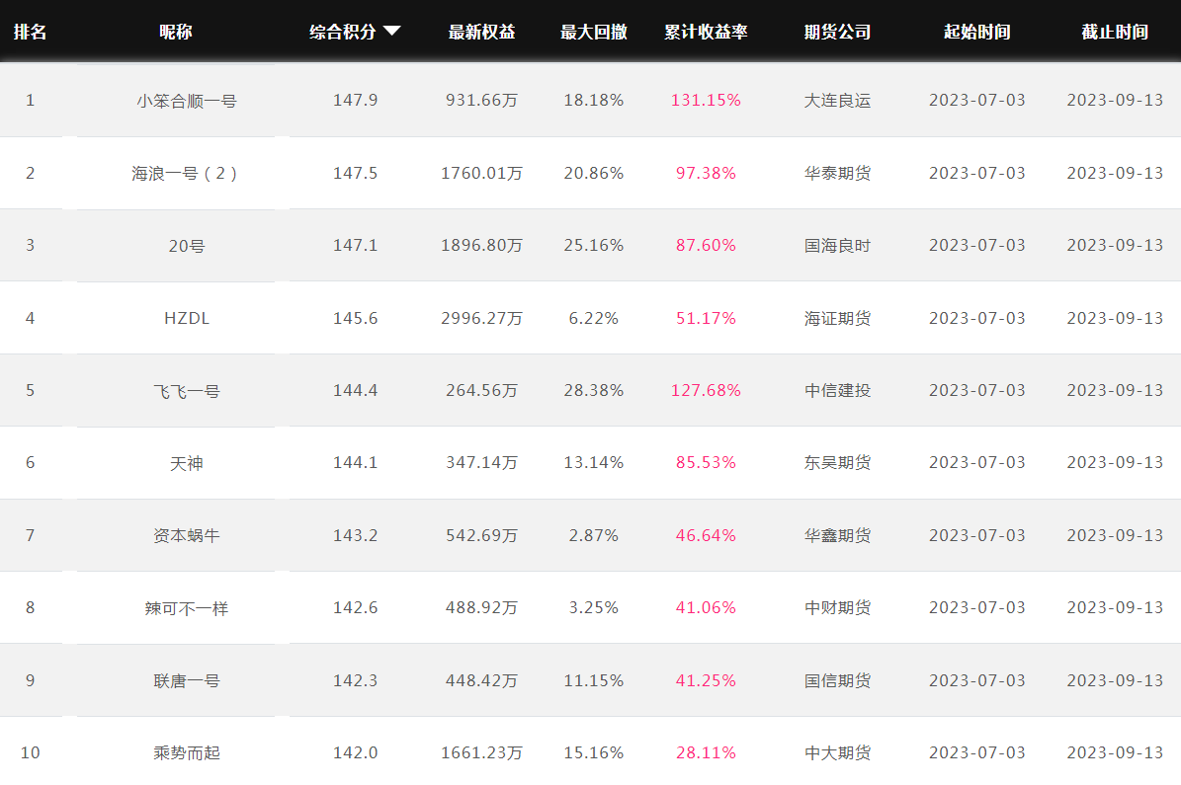This screenshot has height=785, width=1181.
Task: Select equity 264.56万
Action: pos(482,391)
